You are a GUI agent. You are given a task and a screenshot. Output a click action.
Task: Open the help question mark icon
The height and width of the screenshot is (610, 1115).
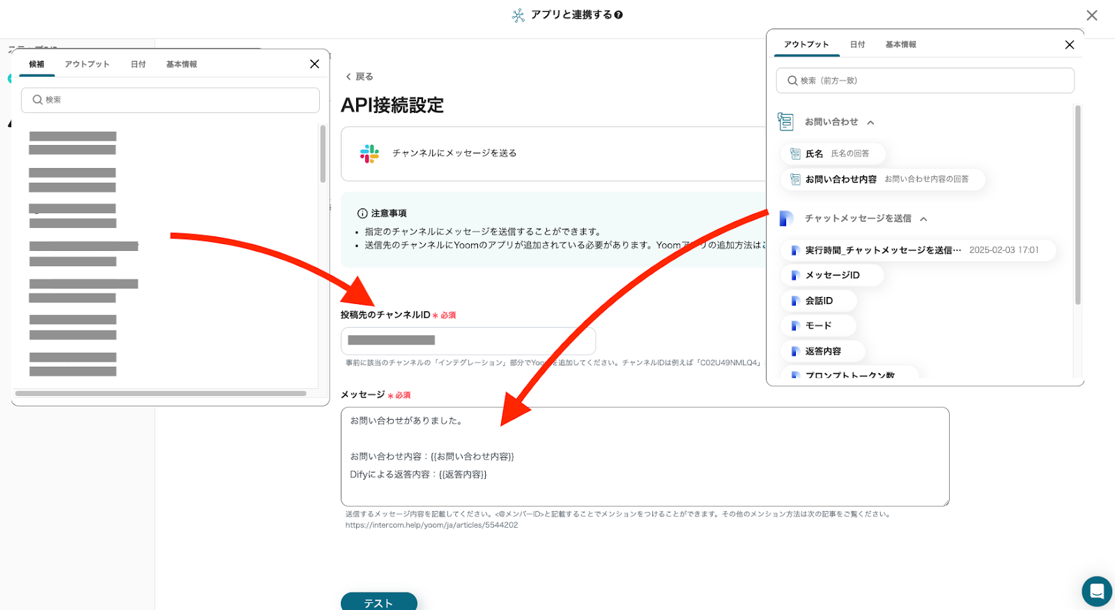click(619, 15)
